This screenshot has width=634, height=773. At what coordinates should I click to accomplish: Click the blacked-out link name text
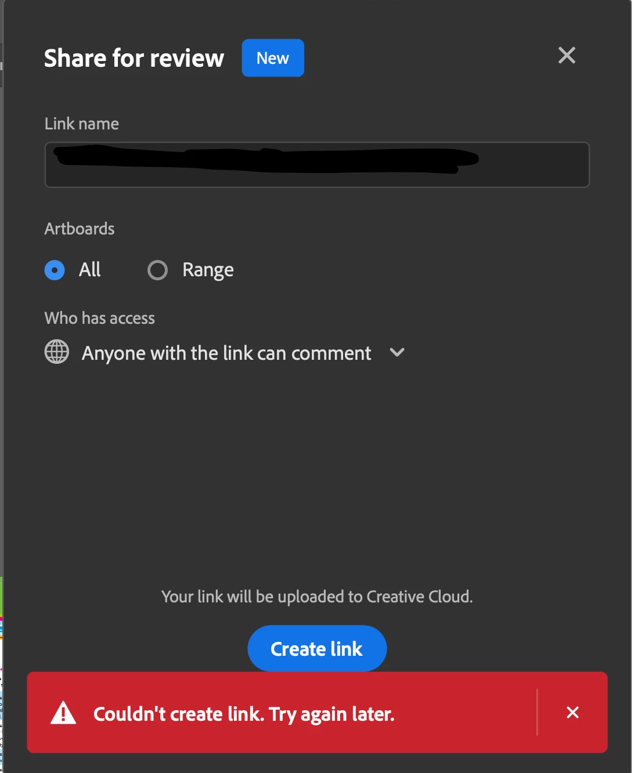[266, 160]
